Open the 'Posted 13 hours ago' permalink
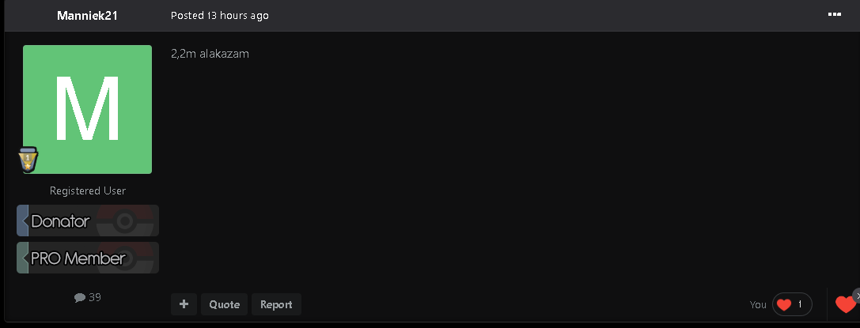 (219, 15)
